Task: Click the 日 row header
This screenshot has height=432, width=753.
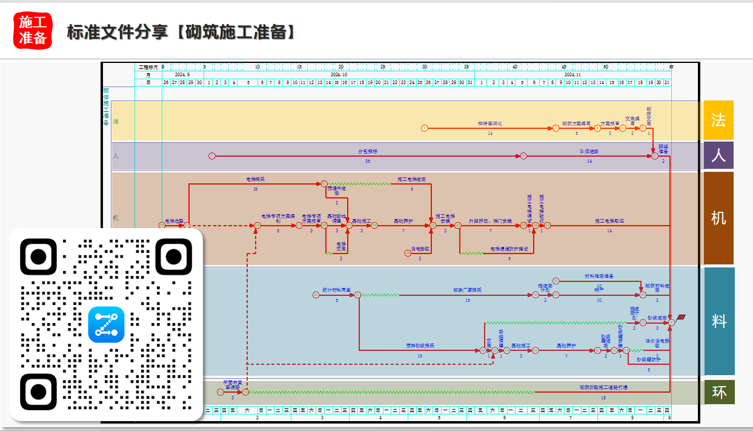Action: [x=148, y=82]
